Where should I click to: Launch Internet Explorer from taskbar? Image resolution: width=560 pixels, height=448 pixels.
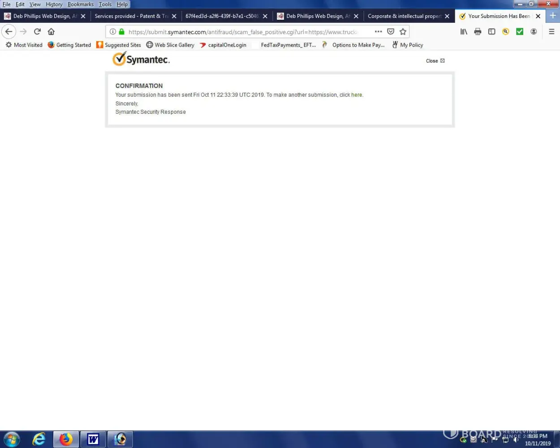[x=39, y=439]
